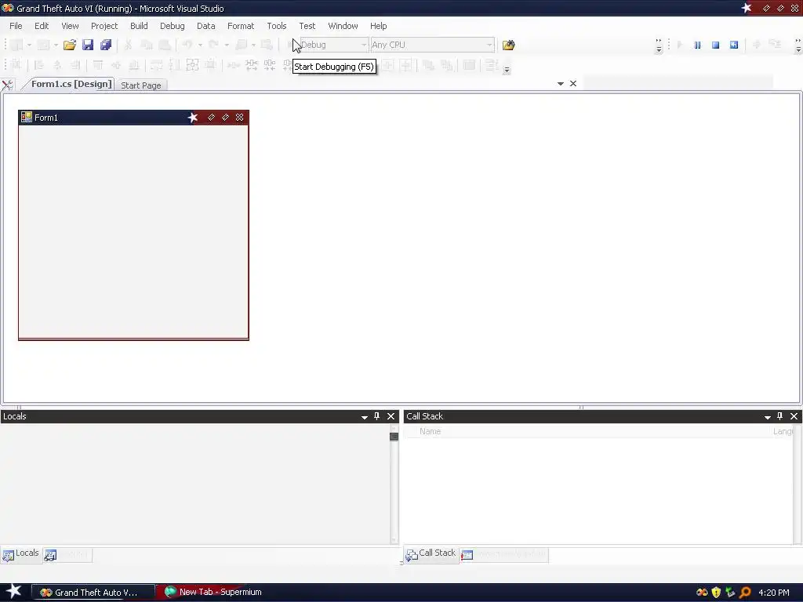Expand standard toolbar overflow chevron left of debug controls
This screenshot has width=803, height=602.
659,45
